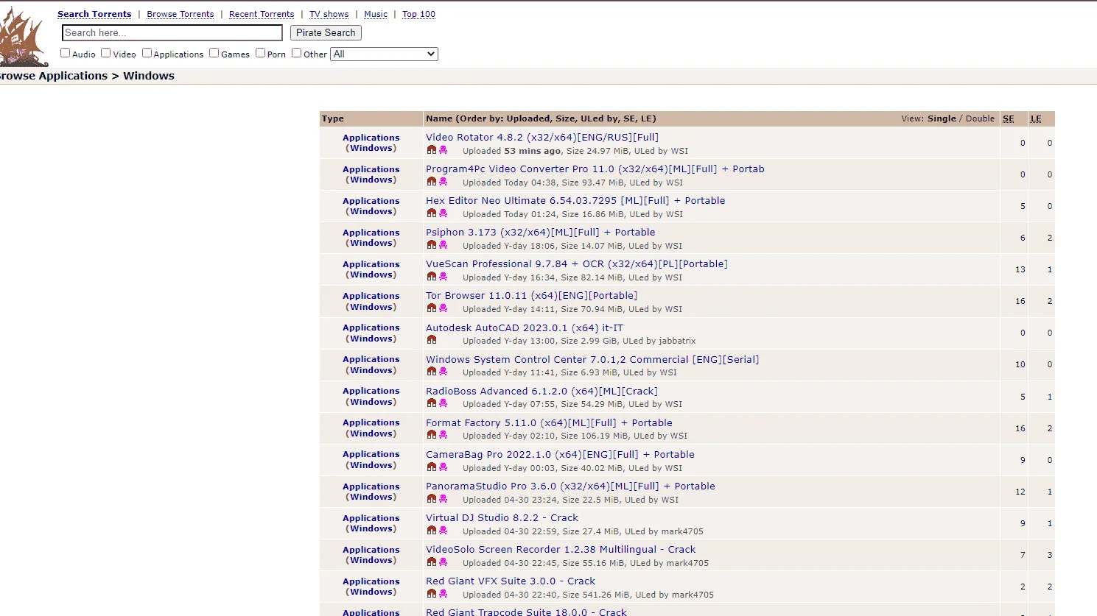The image size is (1097, 616).
Task: Click the pink skull icon on the VueScan row
Action: pyautogui.click(x=444, y=277)
